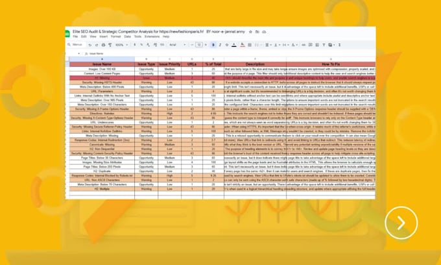Select the 'Content: Low Content Pages' cell

[102, 73]
